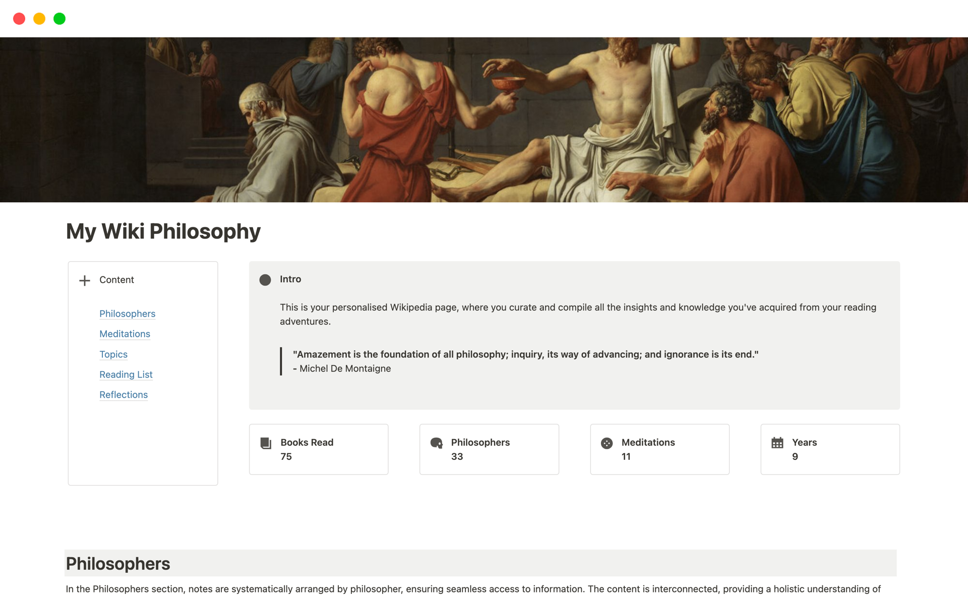Screen dimensions: 968x605
Task: Select the Philosophers count card
Action: click(x=489, y=449)
